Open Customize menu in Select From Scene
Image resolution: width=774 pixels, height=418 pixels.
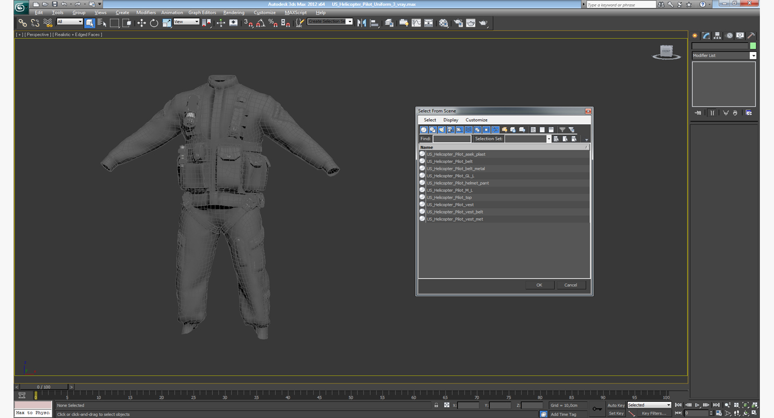point(476,120)
